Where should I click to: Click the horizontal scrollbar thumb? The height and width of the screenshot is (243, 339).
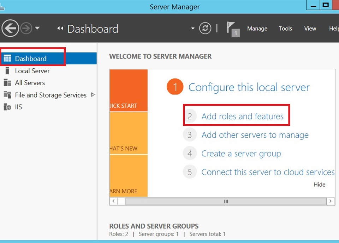click(226, 201)
